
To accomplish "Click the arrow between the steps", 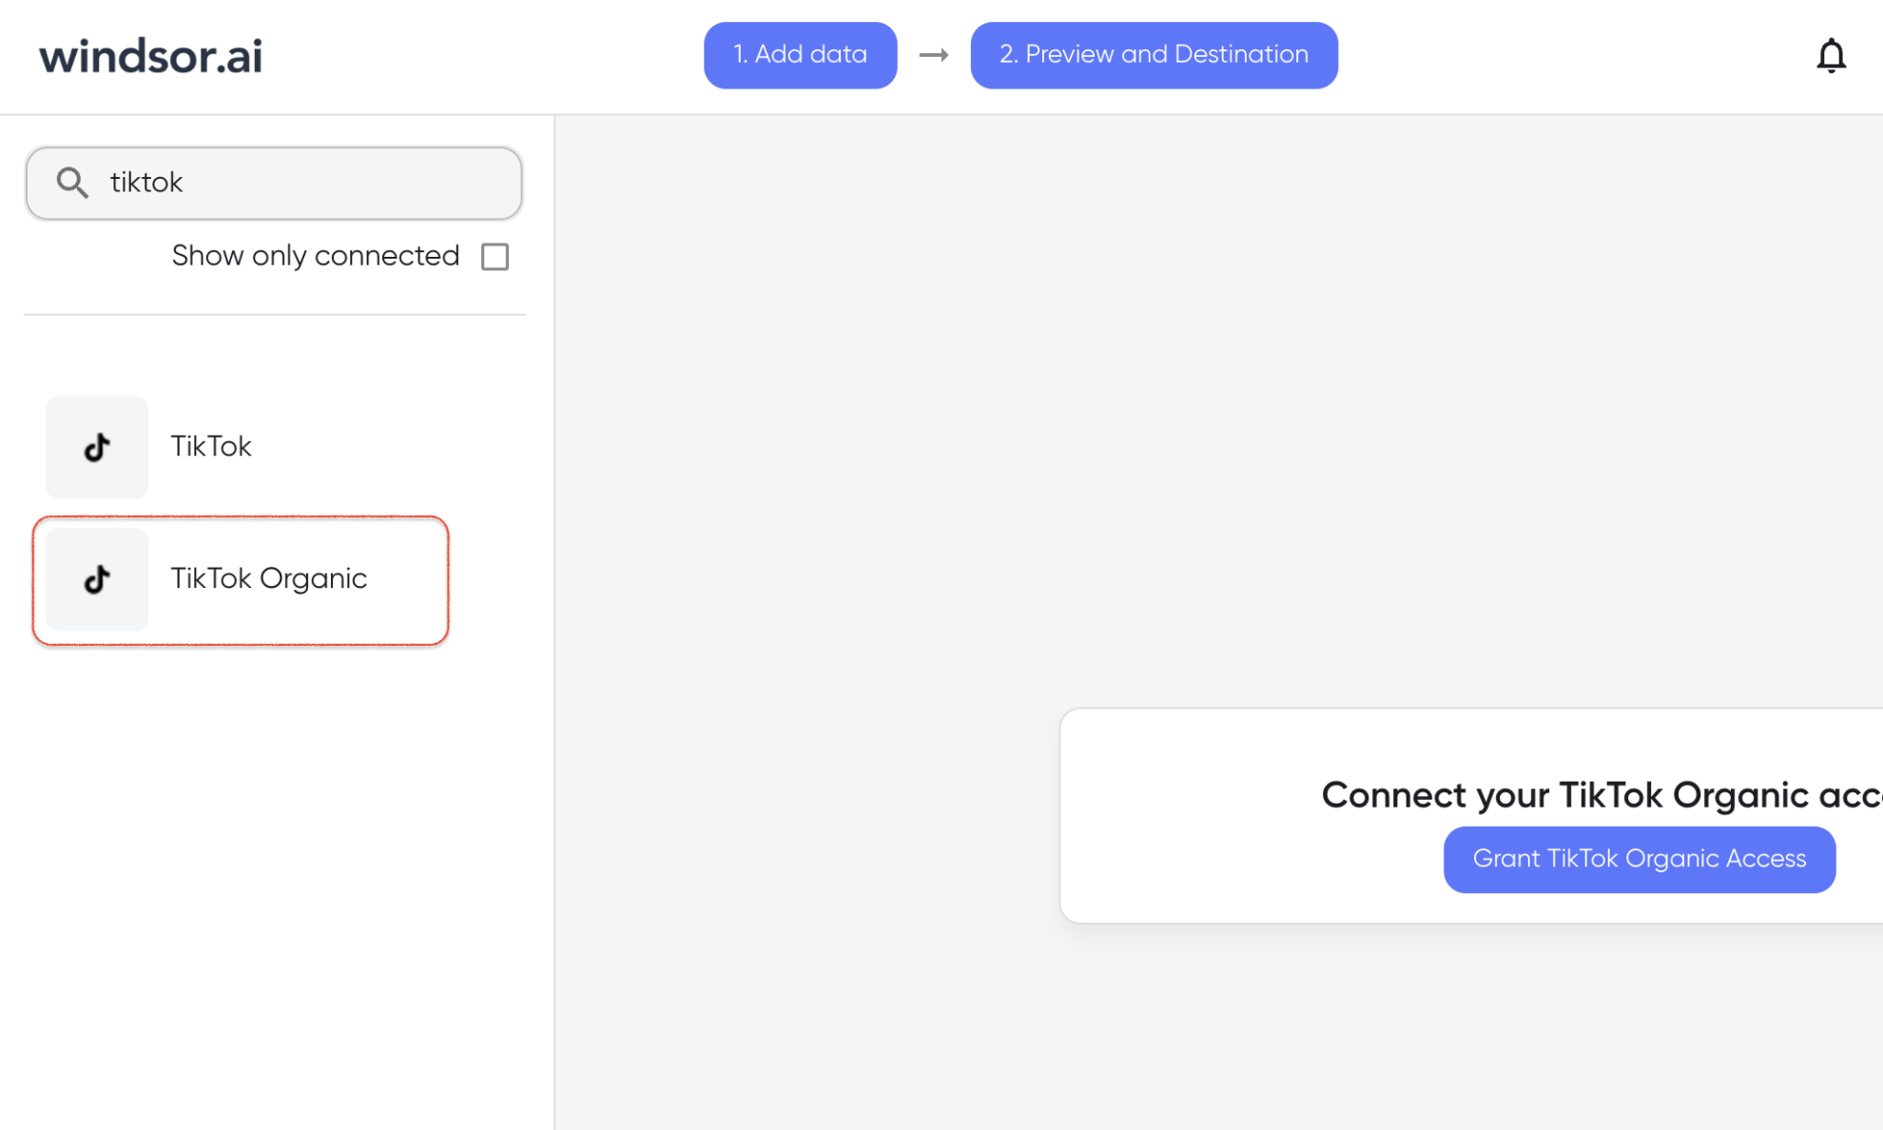I will coord(934,55).
